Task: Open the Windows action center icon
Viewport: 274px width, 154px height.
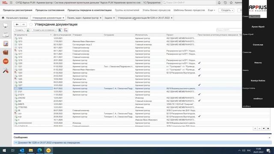Action: (268, 151)
